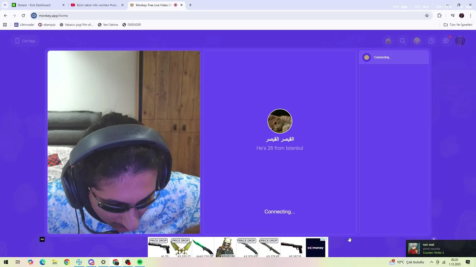Open my profile picture in top bar
This screenshot has height=267, width=476.
460,41
